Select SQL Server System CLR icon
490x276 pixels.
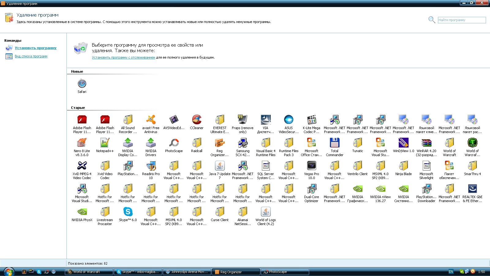(x=266, y=166)
